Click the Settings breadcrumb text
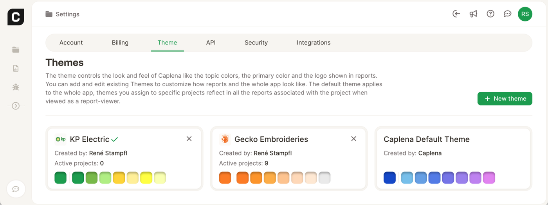548x205 pixels. (x=67, y=14)
